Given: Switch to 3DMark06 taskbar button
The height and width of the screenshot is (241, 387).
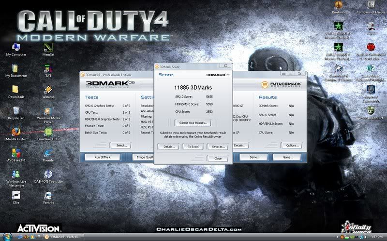Looking at the screenshot, I should point(63,237).
